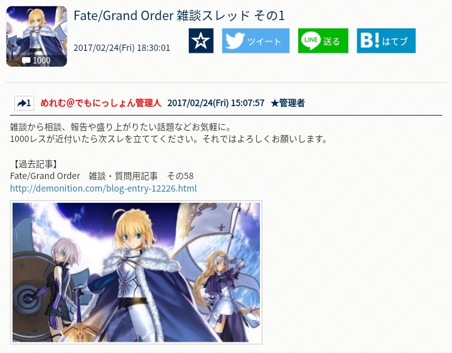The width and height of the screenshot is (452, 353).
Task: Click the thread title Fate/Grand Order 雑談スレッド その1
Action: coord(179,15)
